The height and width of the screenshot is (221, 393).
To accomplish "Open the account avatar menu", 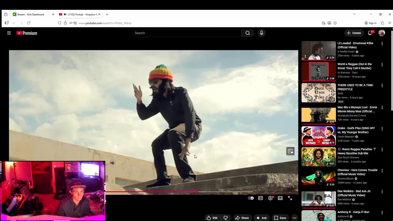I will (x=382, y=33).
